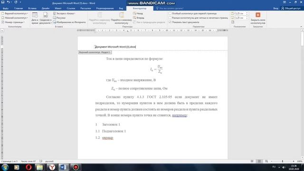Image resolution: width=304 pixels, height=171 pixels.
Task: Open the Дизайн tab
Action: tap(46, 9)
